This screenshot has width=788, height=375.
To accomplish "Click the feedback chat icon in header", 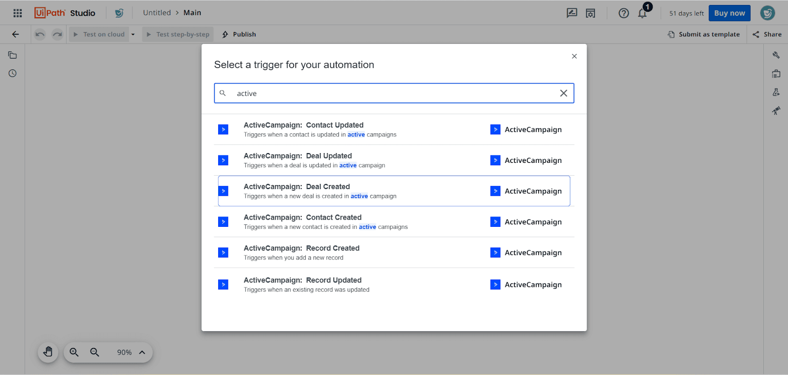I will [x=572, y=13].
